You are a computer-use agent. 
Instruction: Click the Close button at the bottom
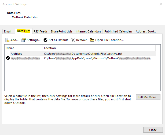(x=153, y=130)
